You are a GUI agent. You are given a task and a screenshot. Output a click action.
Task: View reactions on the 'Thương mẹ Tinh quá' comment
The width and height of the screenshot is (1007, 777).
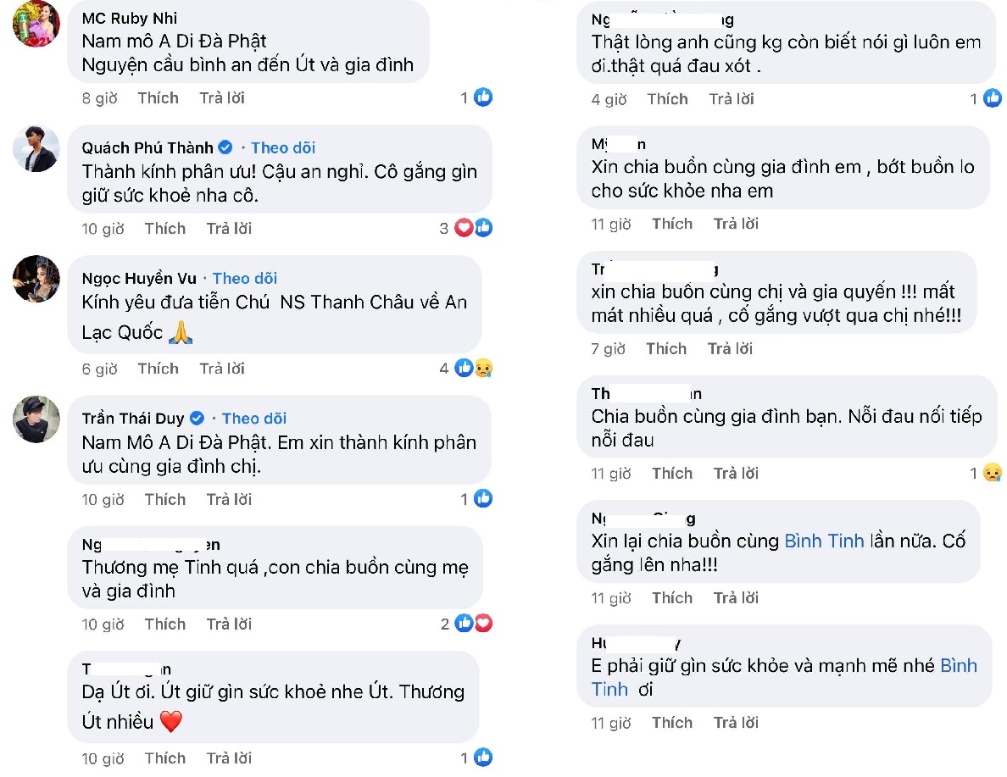(x=474, y=624)
